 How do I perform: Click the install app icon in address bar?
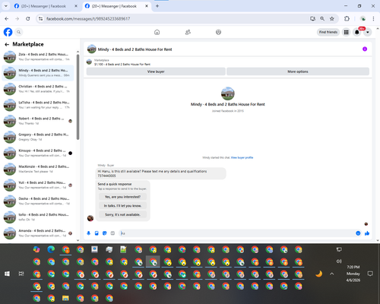[x=312, y=19]
